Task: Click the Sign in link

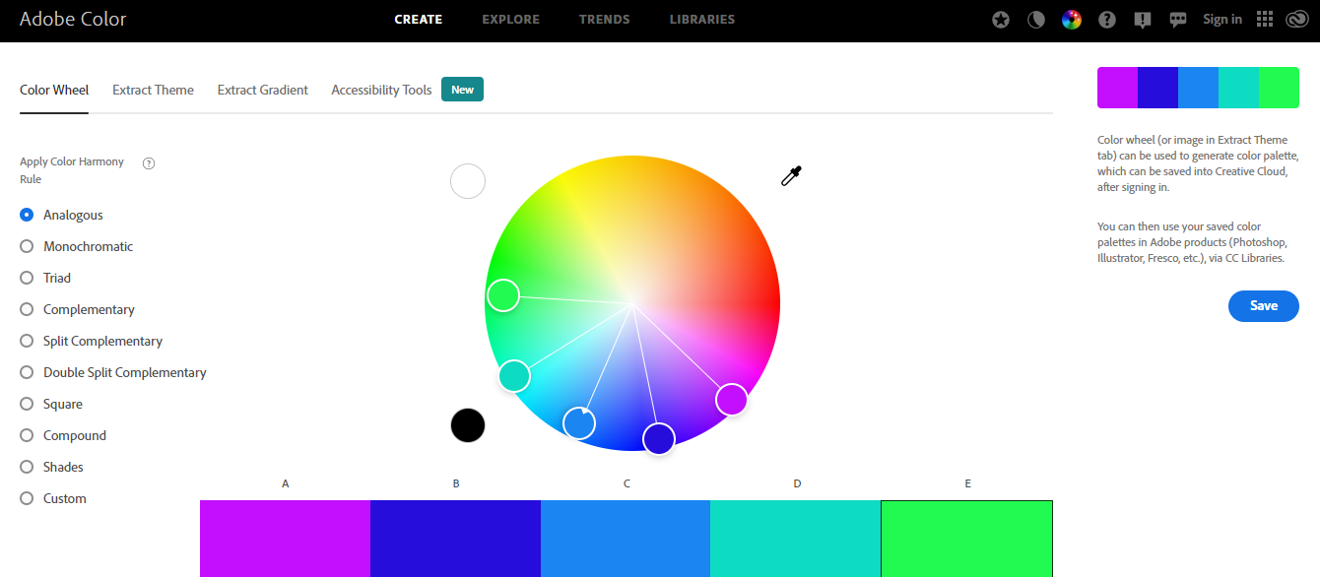Action: tap(1221, 19)
